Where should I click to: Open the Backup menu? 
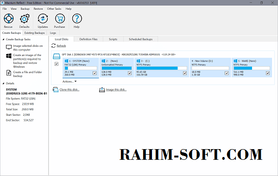(x=25, y=9)
